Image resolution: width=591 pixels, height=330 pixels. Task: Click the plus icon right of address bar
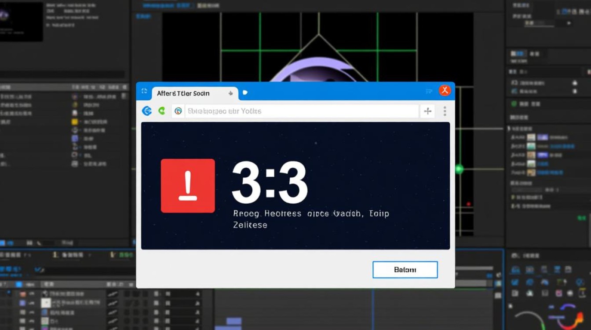coord(427,111)
